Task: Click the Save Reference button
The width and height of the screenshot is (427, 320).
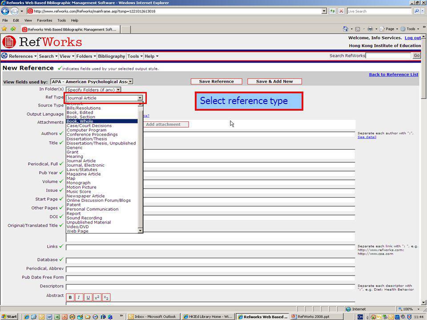Action: 217,81
